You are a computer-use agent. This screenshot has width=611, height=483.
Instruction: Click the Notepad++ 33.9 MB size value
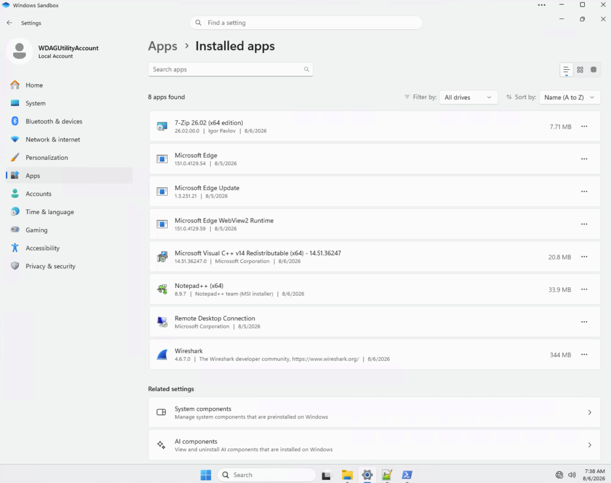pos(560,290)
